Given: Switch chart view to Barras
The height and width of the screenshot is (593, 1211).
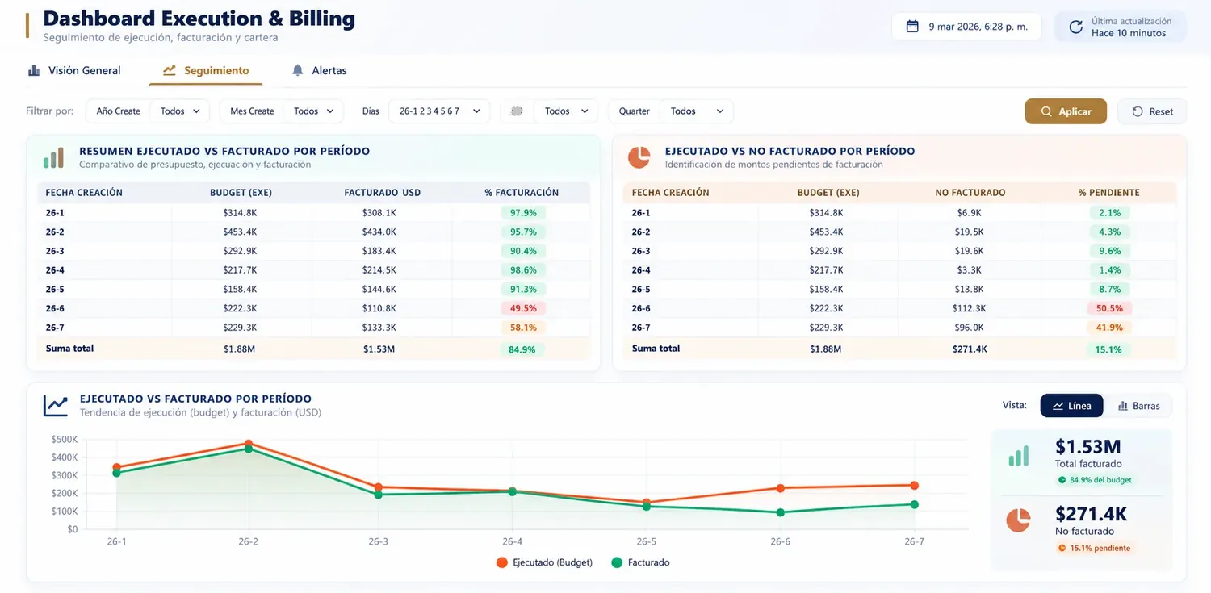Looking at the screenshot, I should pyautogui.click(x=1138, y=406).
